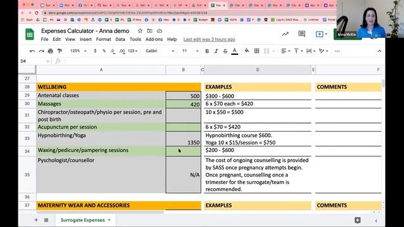This screenshot has height=227, width=404.
Task: Open text rotation dropdown
Action: (x=324, y=51)
